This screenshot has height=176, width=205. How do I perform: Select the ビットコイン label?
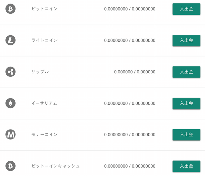click(x=45, y=9)
